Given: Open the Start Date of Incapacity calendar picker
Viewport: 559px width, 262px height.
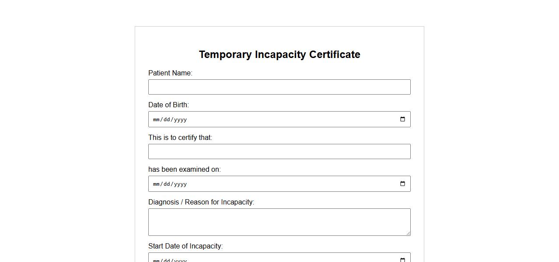Looking at the screenshot, I should (402, 260).
